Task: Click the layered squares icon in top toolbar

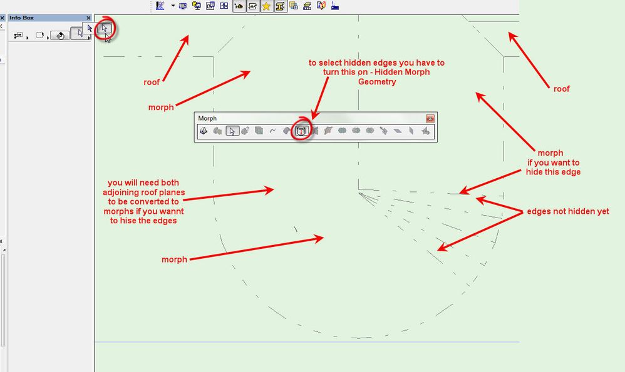Action: tap(294, 6)
